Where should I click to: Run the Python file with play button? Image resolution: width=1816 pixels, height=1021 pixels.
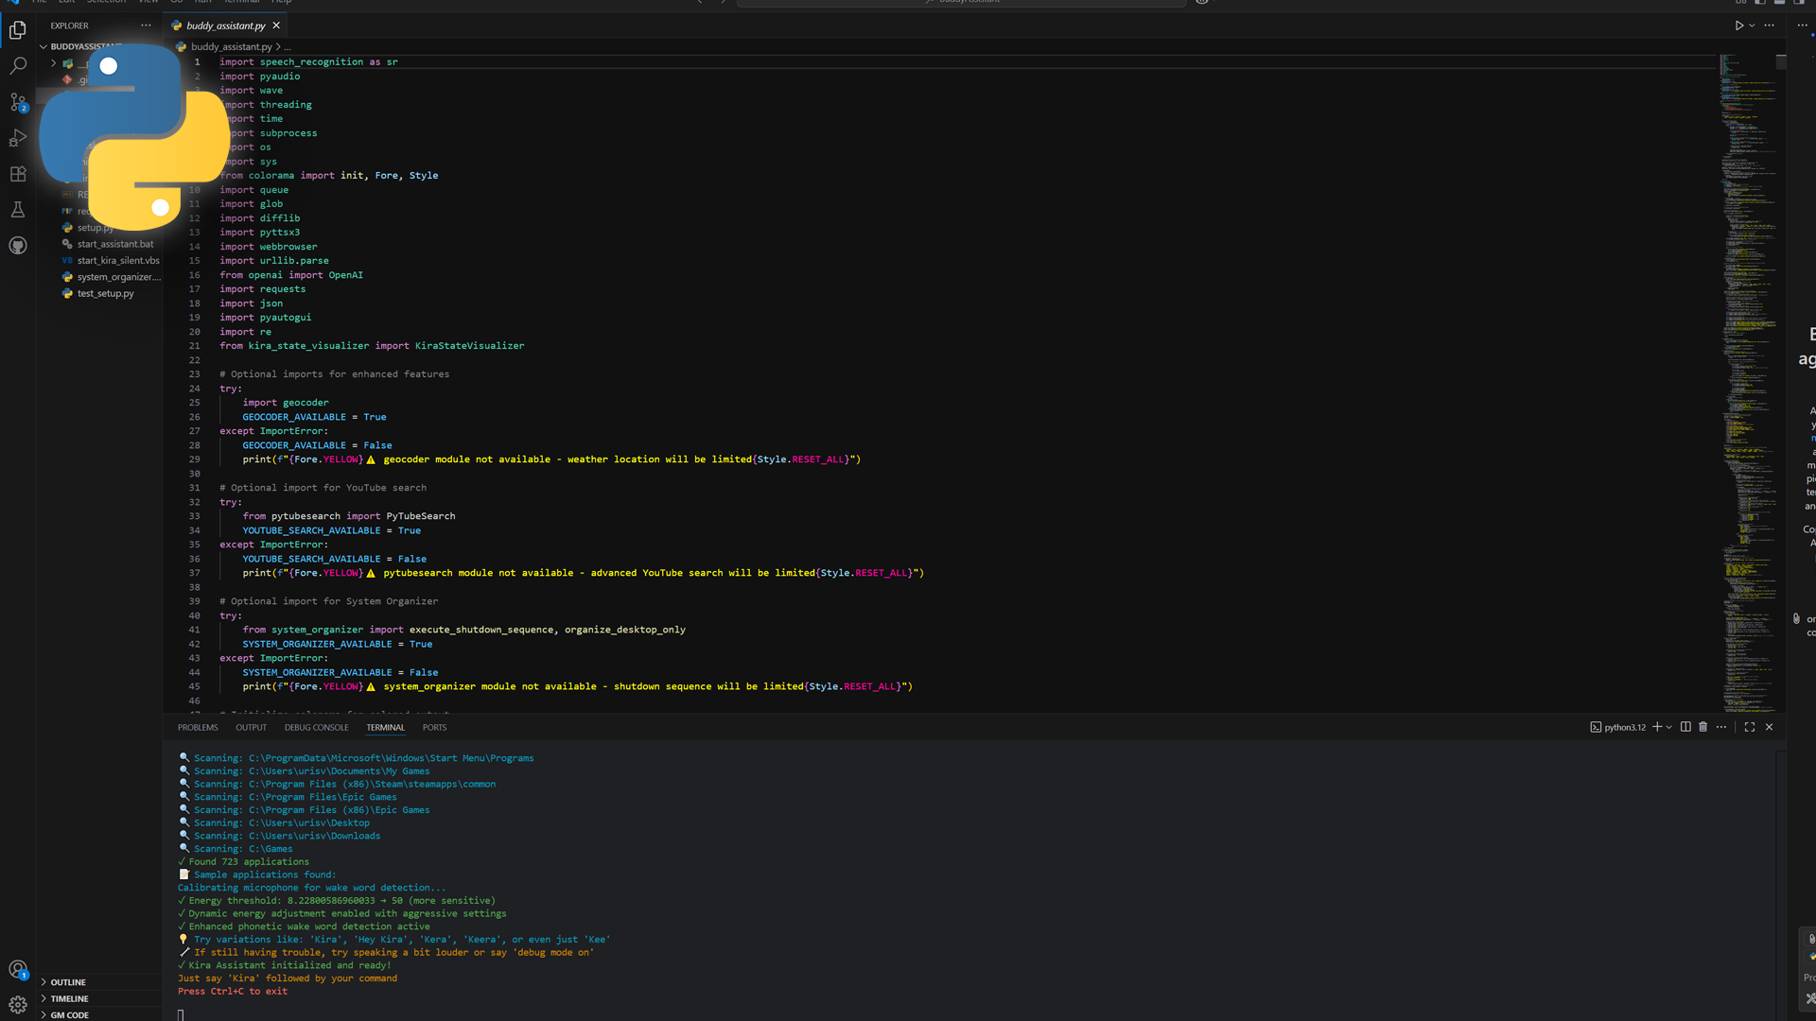(x=1738, y=26)
